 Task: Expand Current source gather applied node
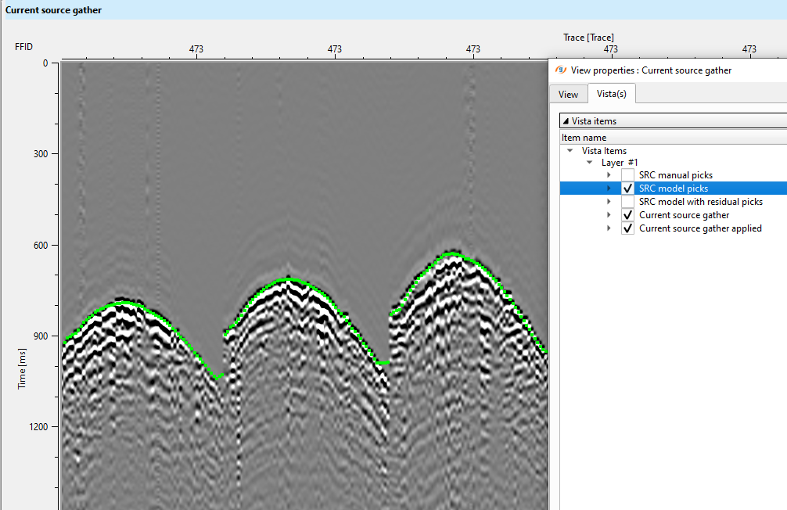pos(609,228)
